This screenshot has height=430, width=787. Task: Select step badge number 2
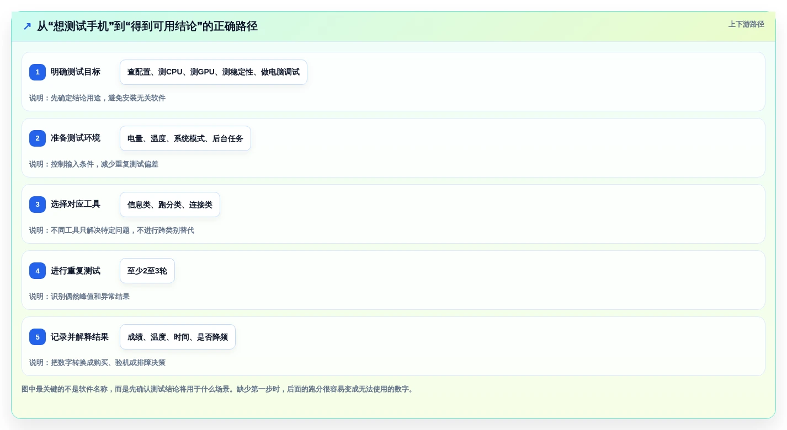(x=38, y=138)
